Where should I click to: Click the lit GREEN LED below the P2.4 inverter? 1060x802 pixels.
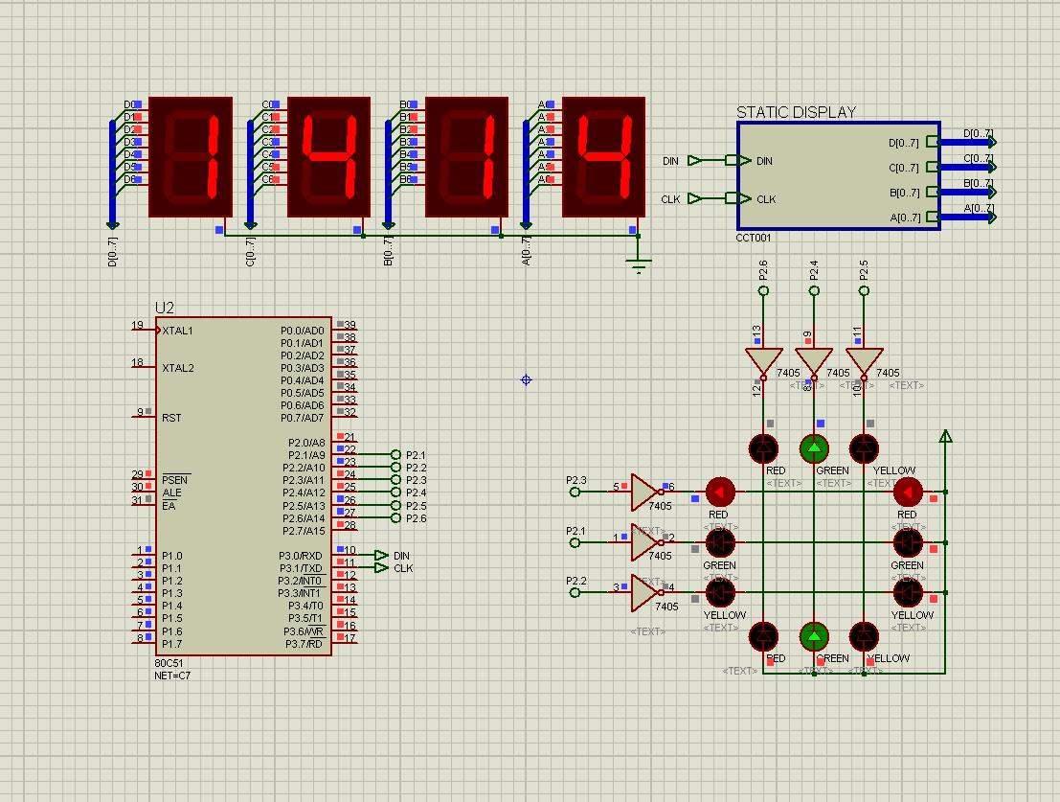pos(814,448)
